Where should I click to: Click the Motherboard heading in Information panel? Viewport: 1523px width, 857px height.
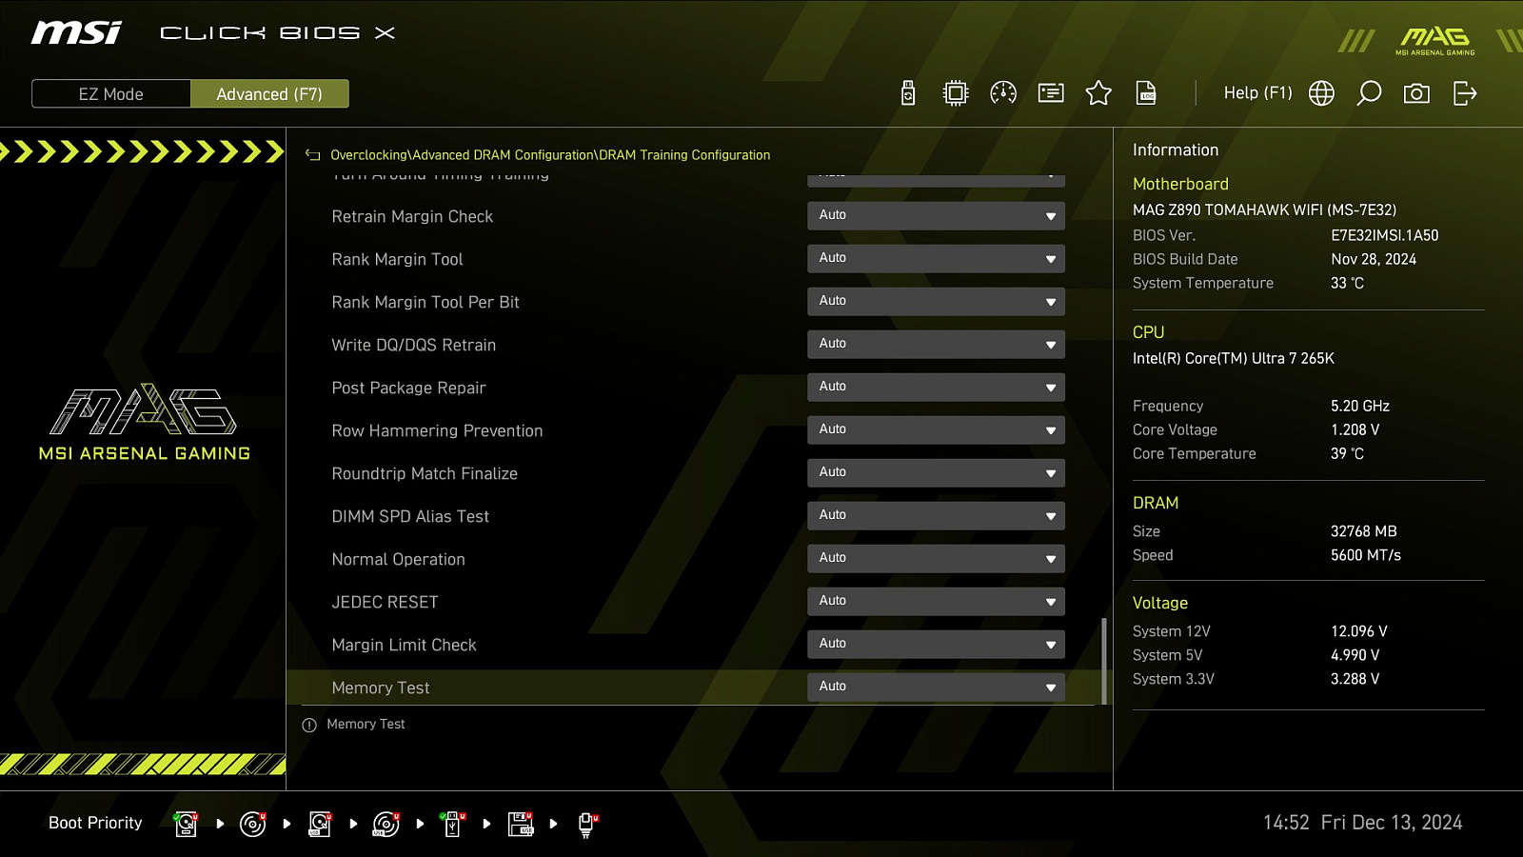click(1180, 184)
